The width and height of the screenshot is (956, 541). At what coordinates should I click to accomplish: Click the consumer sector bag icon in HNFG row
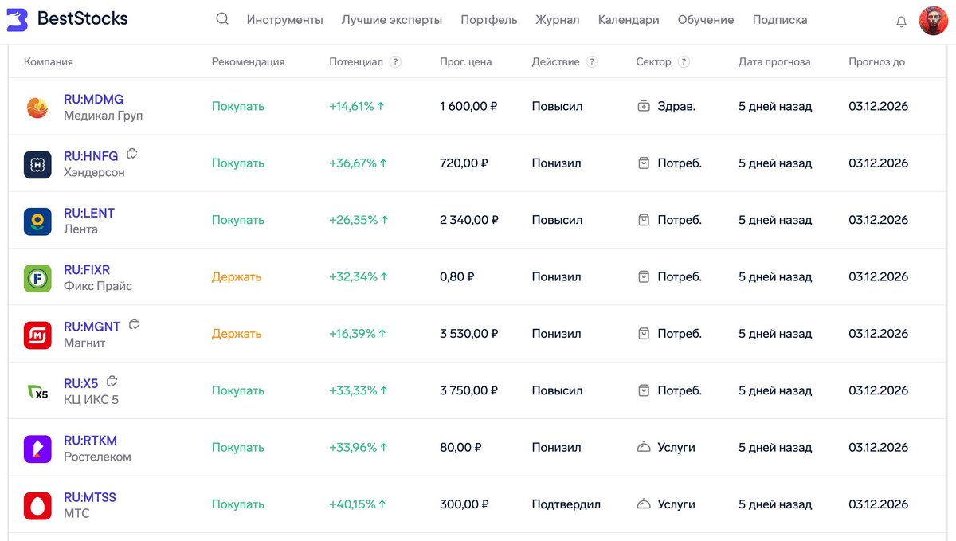click(x=644, y=163)
